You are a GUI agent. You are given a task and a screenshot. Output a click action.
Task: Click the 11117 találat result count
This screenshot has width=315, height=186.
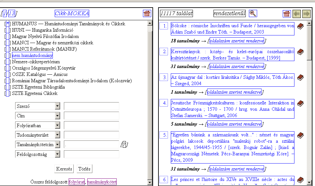coord(176,14)
